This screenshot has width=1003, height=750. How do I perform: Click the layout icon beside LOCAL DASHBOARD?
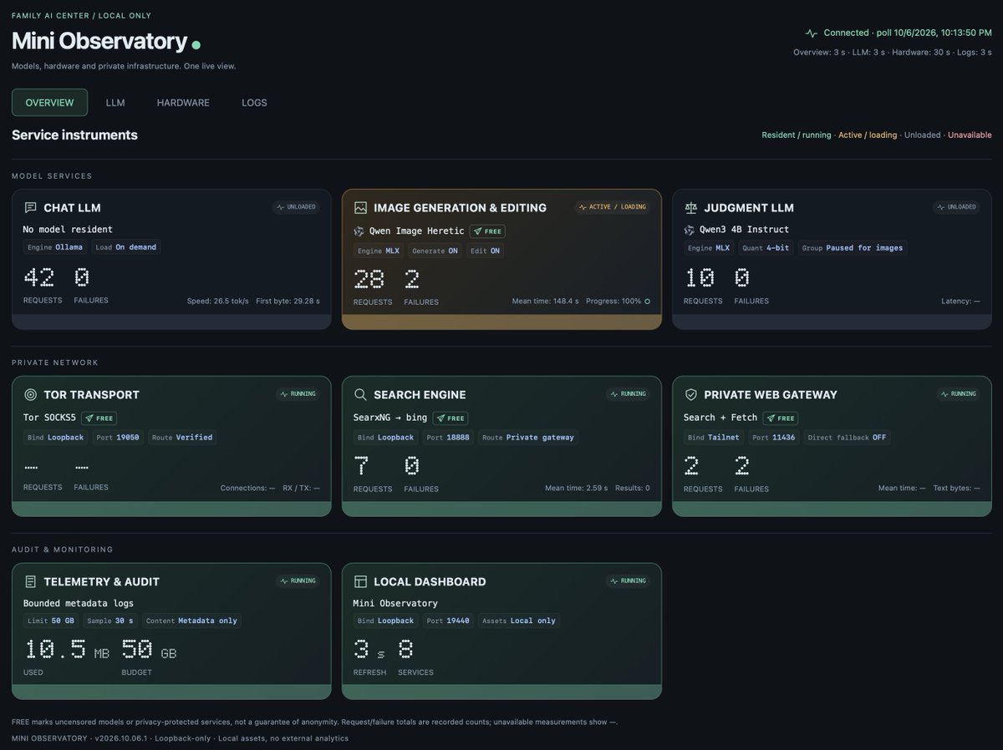[x=361, y=582]
